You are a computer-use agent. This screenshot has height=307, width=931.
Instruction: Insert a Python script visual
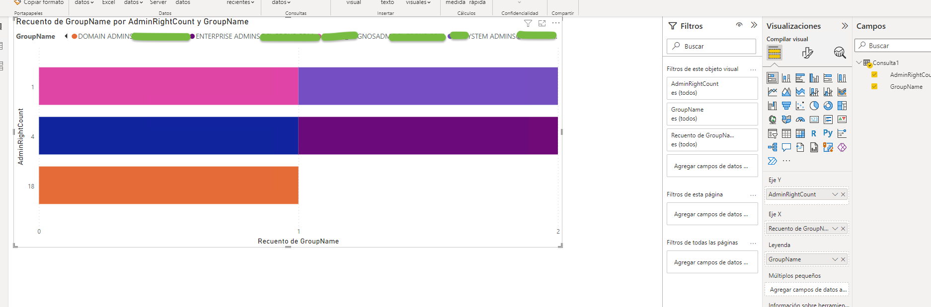coord(828,133)
